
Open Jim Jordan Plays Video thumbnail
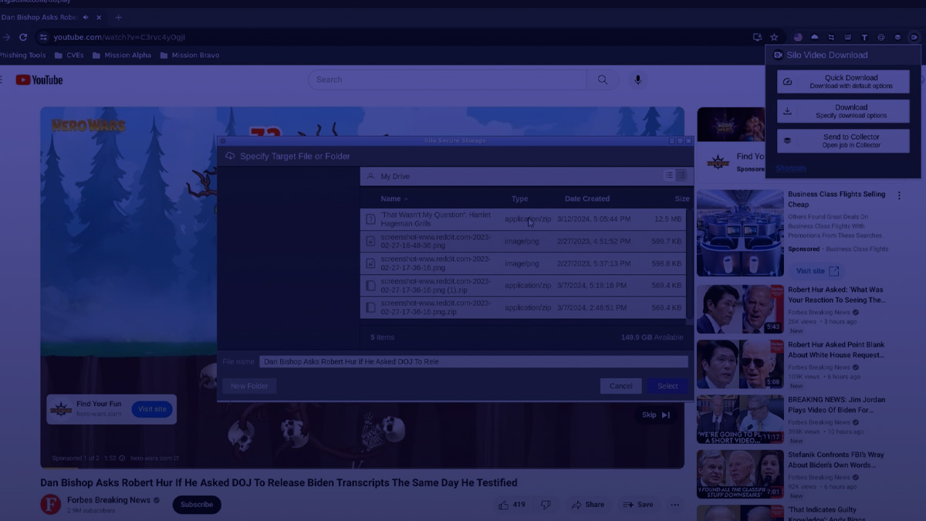click(x=740, y=420)
